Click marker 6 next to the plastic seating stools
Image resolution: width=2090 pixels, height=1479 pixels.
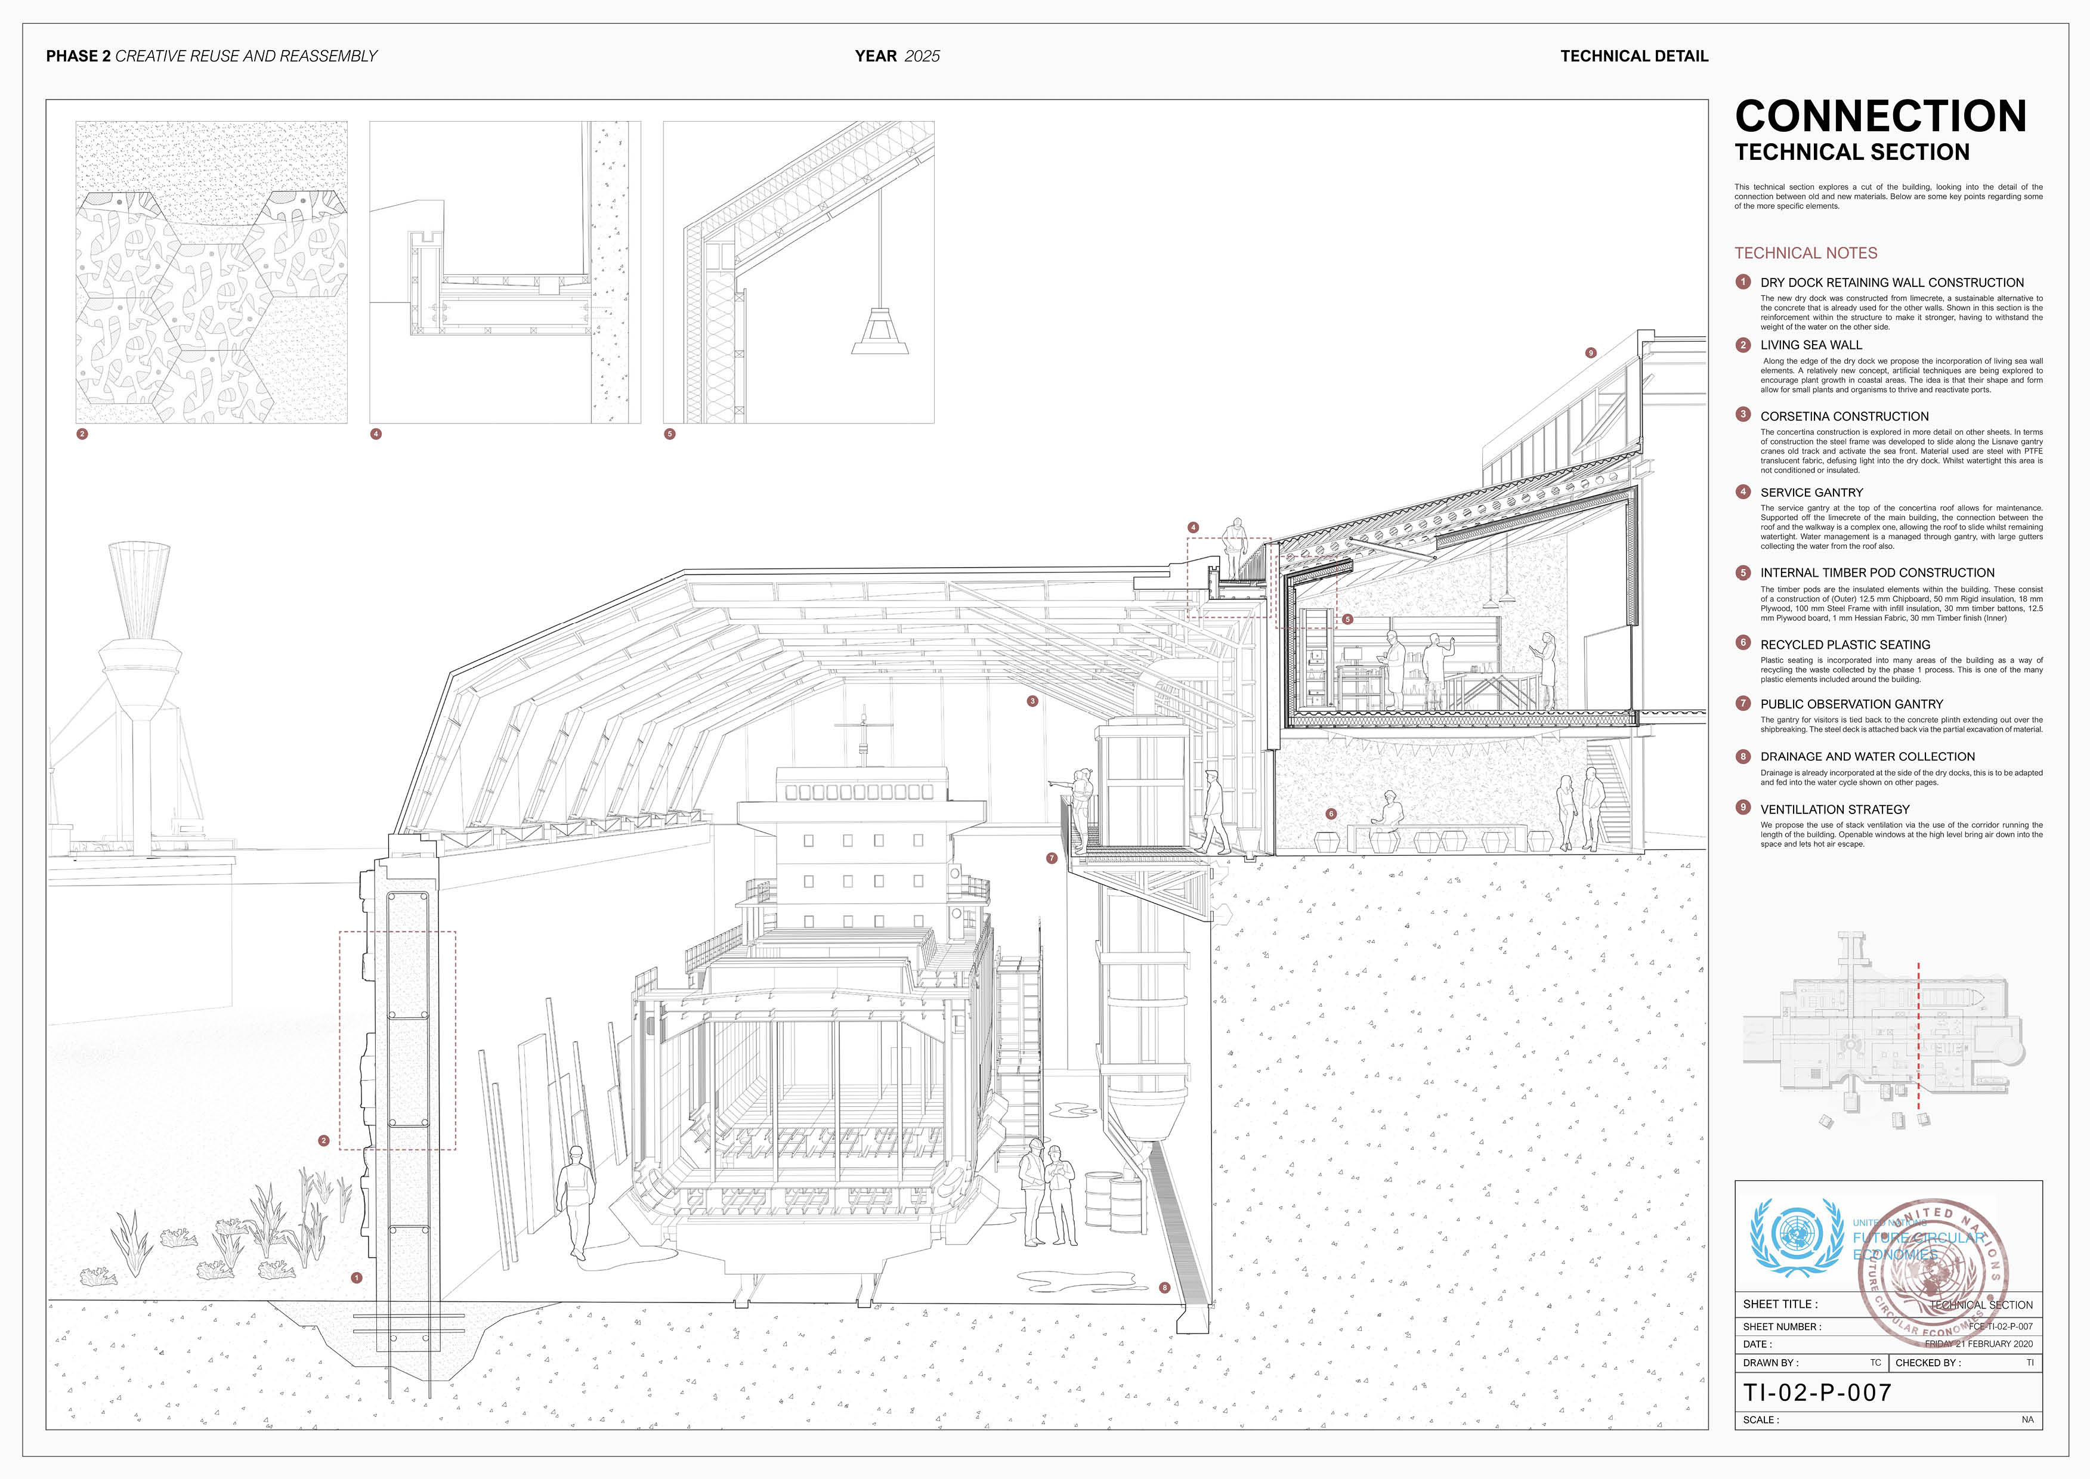click(x=1331, y=814)
